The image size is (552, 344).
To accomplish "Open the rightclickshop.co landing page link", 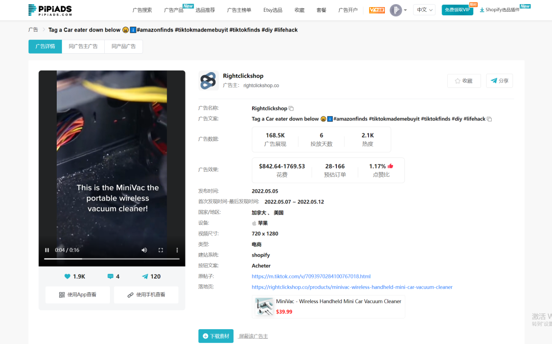I will point(352,287).
